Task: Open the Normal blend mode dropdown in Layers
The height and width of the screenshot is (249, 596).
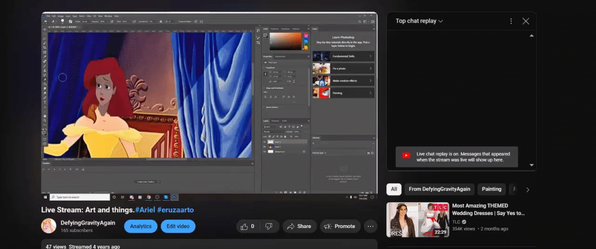Action: pyautogui.click(x=274, y=132)
